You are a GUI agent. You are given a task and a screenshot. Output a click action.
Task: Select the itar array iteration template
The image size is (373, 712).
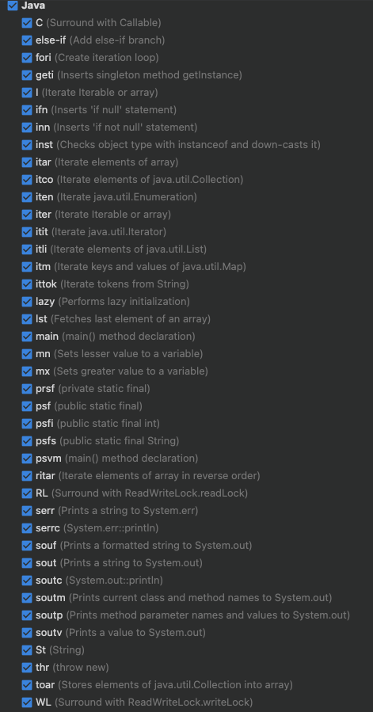[x=107, y=162]
